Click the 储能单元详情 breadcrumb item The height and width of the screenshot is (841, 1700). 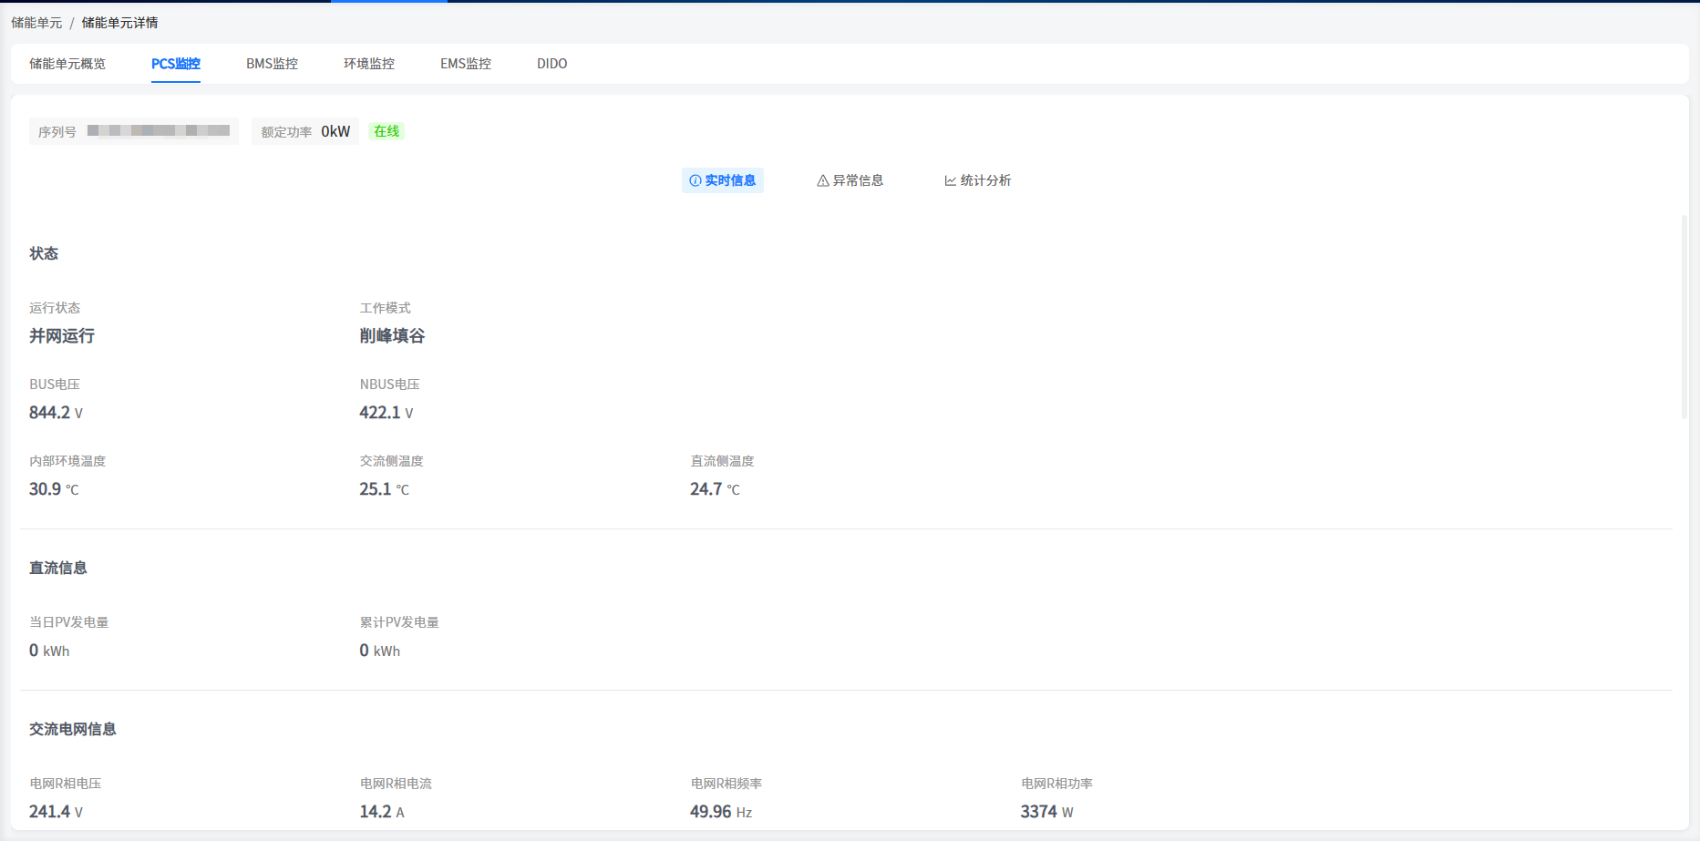click(119, 23)
